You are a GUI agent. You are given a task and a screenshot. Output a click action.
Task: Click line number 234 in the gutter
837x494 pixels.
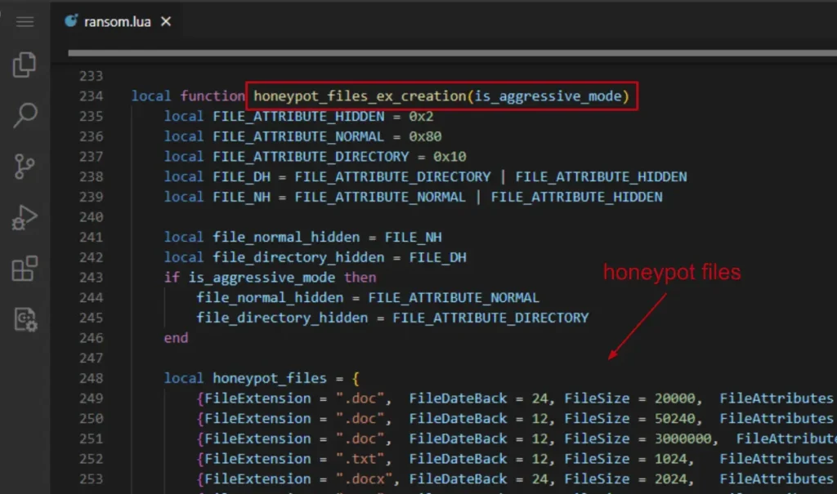91,96
